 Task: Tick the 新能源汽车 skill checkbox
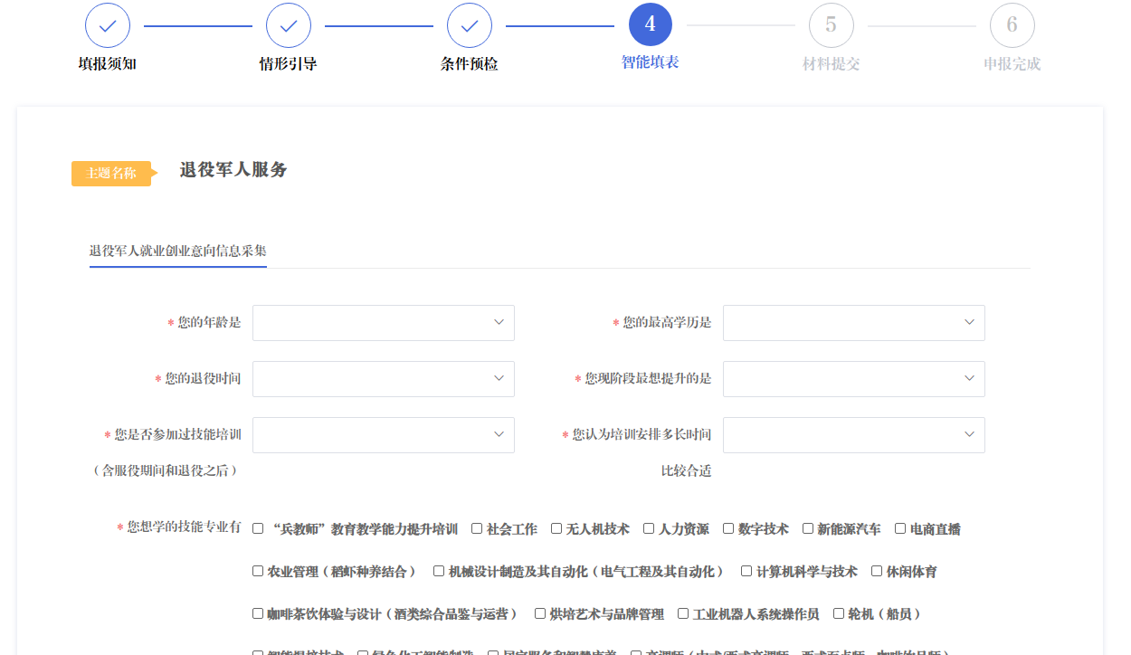808,528
